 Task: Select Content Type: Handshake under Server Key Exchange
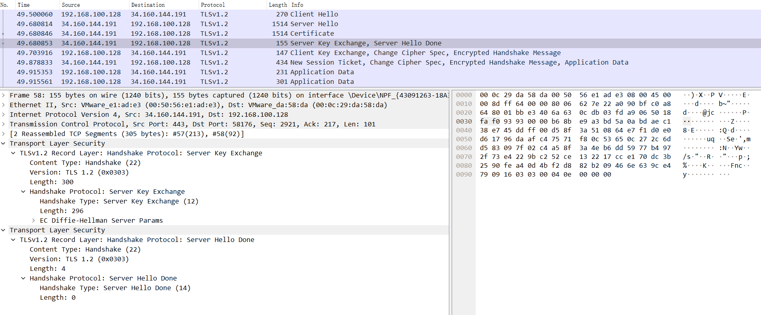point(85,163)
